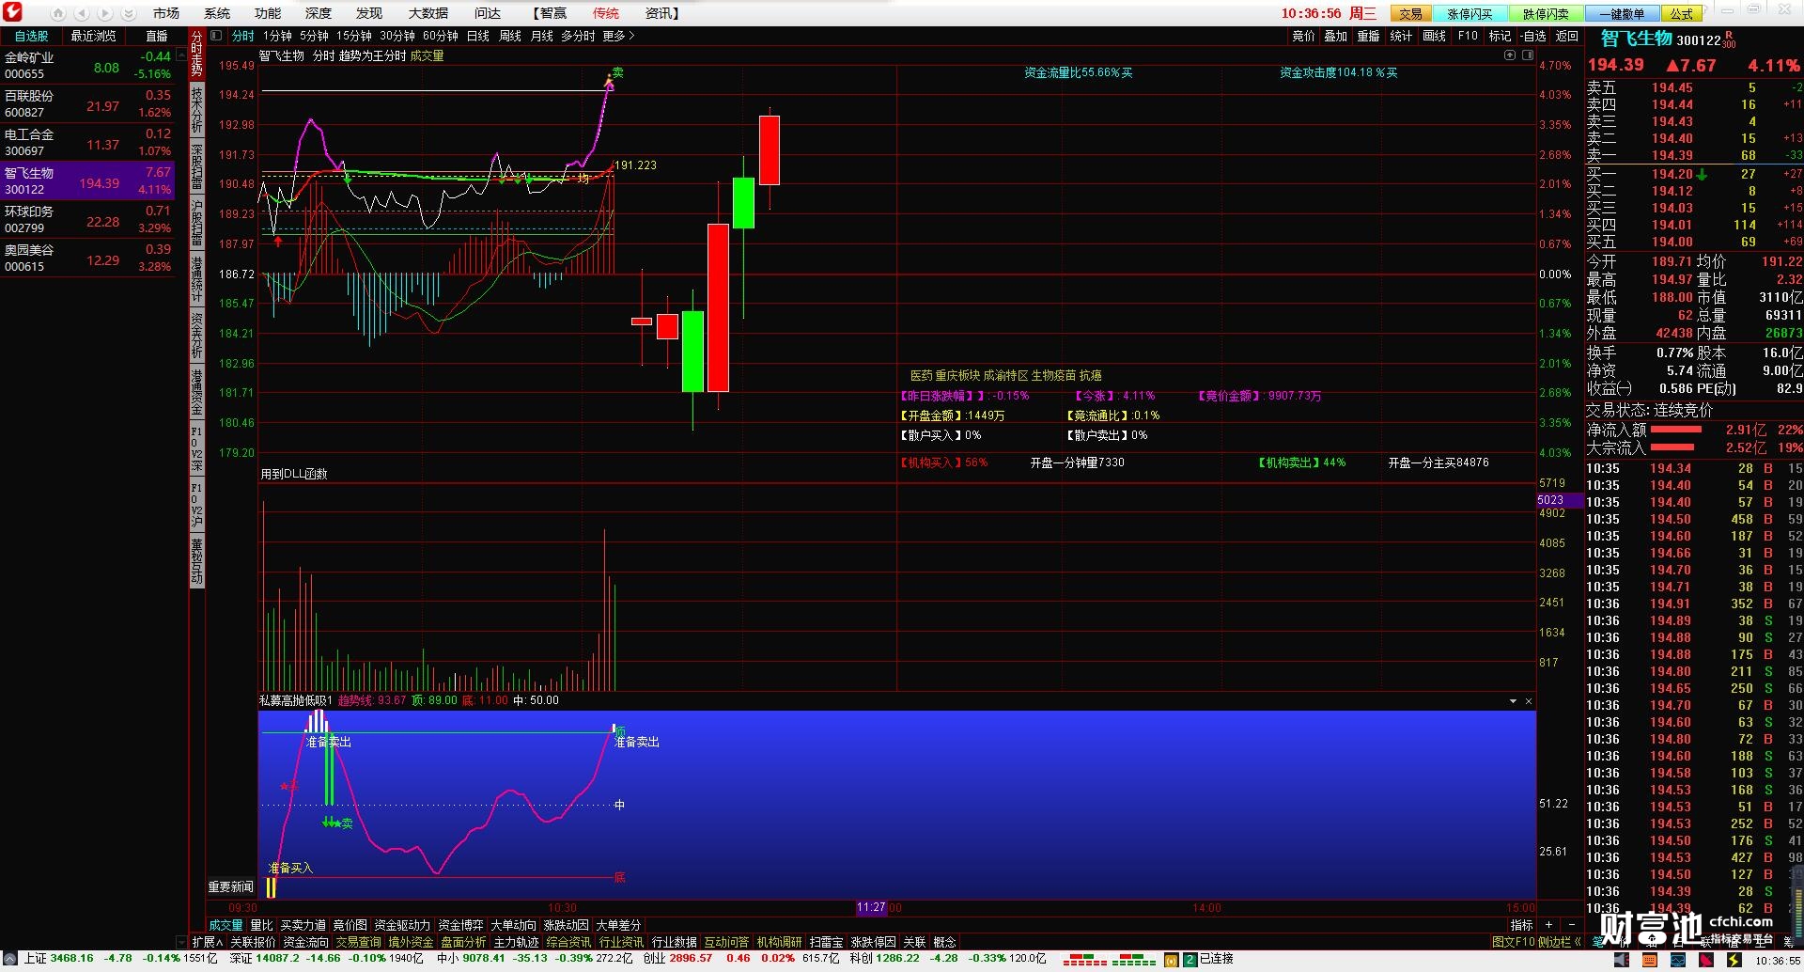The width and height of the screenshot is (1804, 972).
Task: Click the red app logo icon
Action: click(x=12, y=12)
